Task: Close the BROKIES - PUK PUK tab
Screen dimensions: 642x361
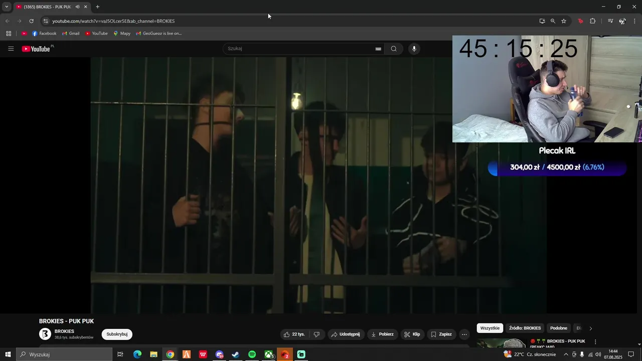Action: point(85,7)
